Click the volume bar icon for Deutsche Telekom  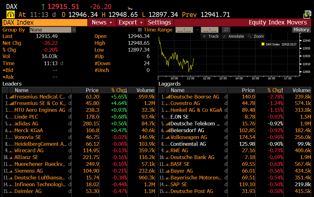point(167,124)
